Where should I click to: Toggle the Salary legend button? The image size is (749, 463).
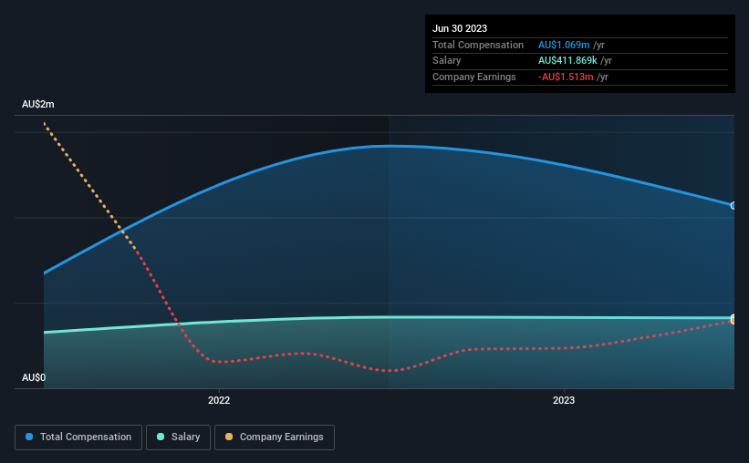click(x=178, y=437)
